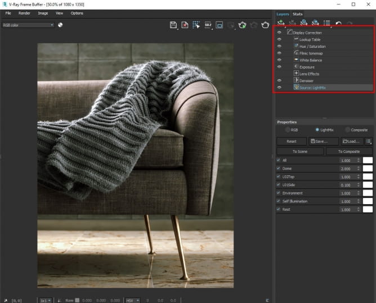Open the HSV color mode dropdown
Viewport: 376px width, 303px height.
click(x=133, y=300)
